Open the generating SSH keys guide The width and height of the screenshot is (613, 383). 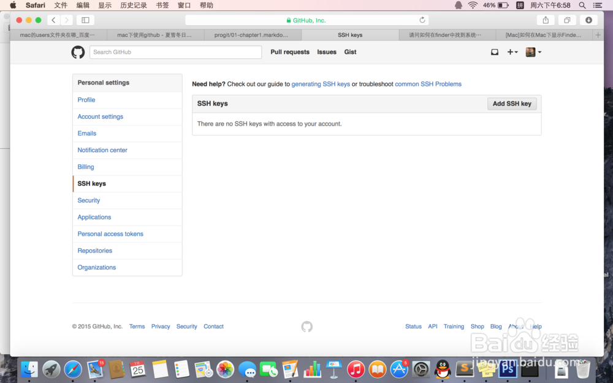(x=321, y=84)
